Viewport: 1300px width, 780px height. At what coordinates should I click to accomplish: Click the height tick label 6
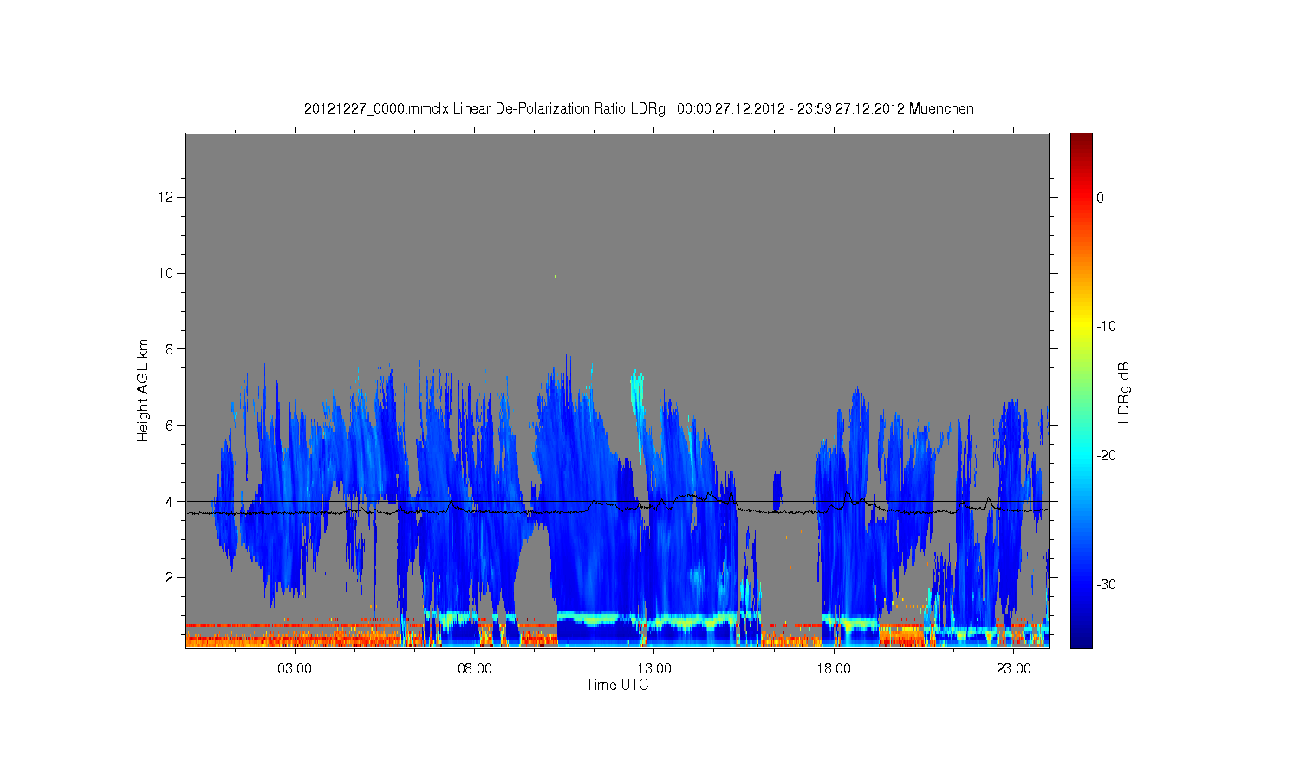coord(170,426)
